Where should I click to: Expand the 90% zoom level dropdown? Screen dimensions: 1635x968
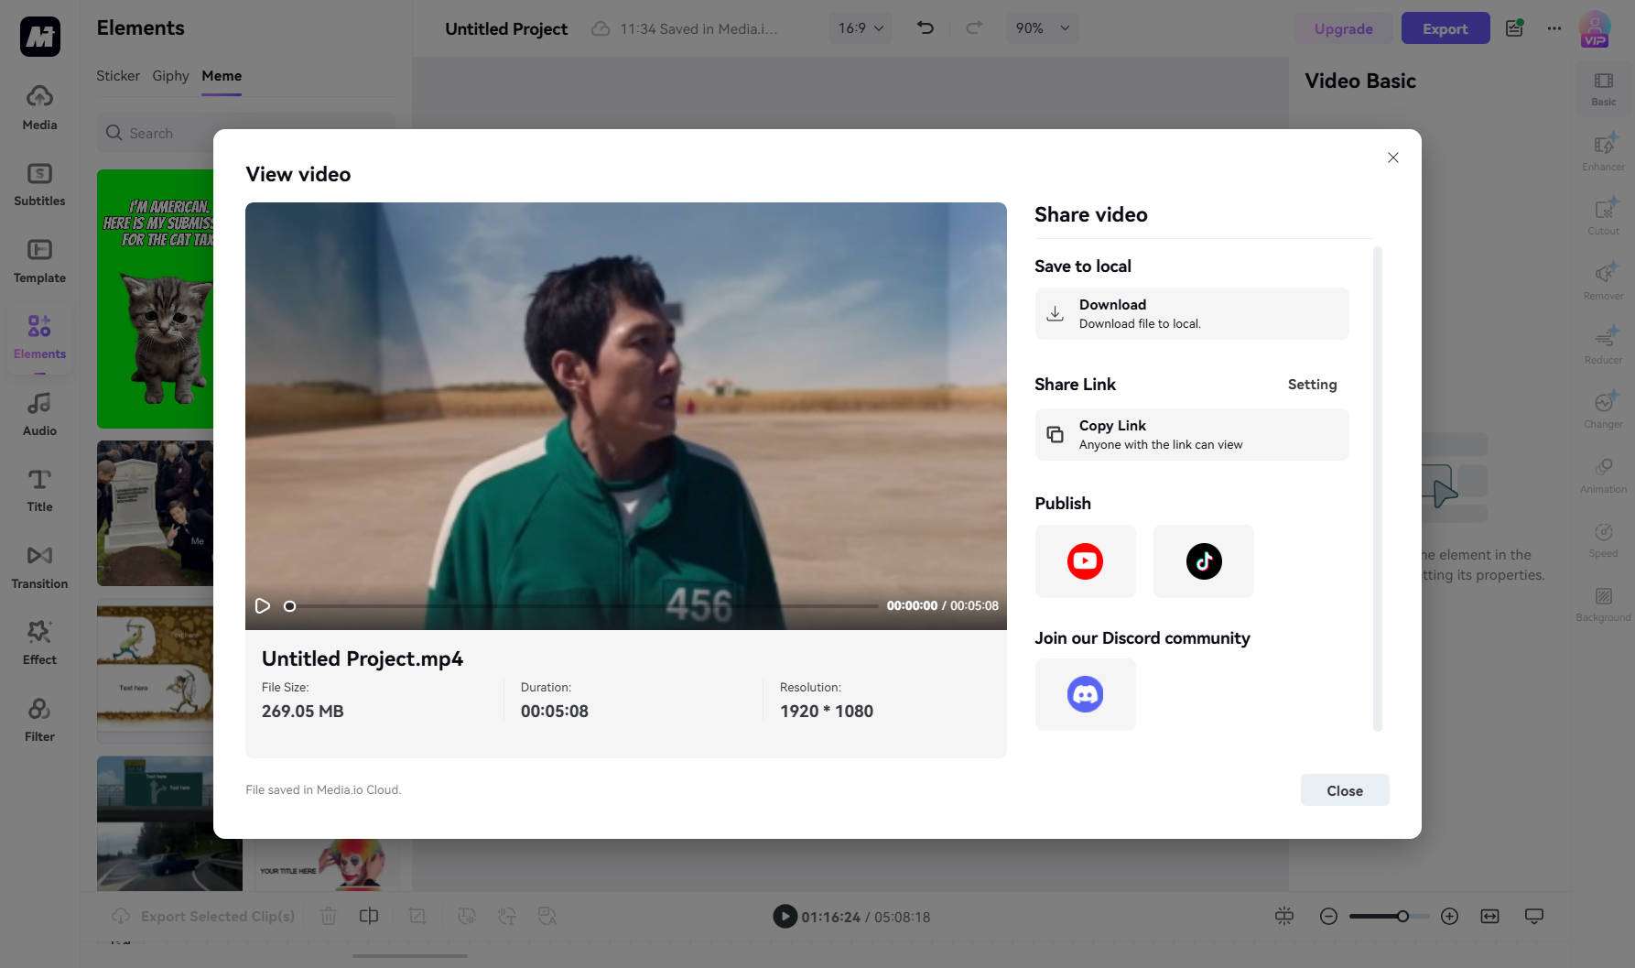click(x=1041, y=27)
